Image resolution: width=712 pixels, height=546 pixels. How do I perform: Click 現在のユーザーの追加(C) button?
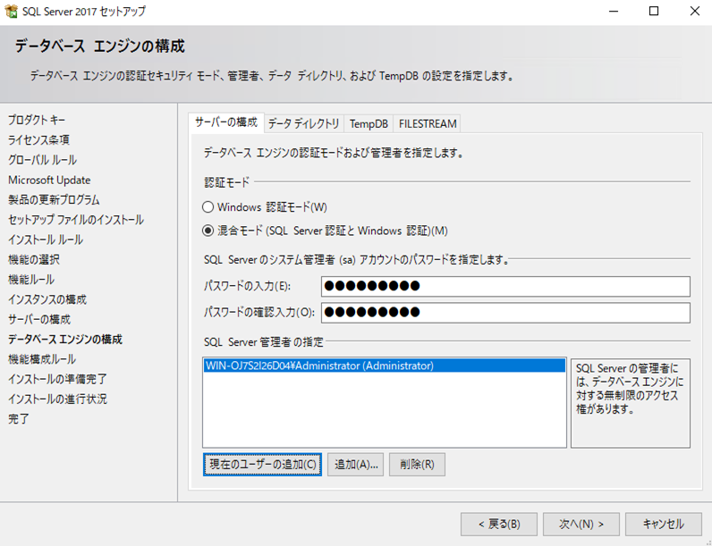click(262, 465)
